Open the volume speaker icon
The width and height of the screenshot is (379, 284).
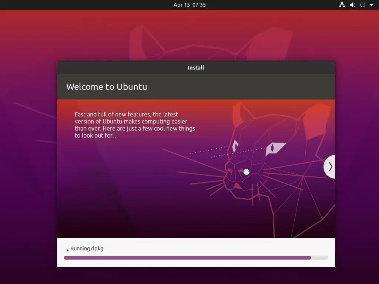pyautogui.click(x=353, y=5)
